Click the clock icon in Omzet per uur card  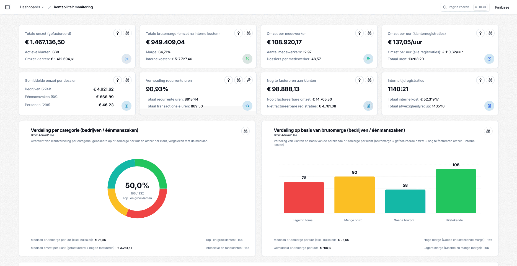tap(489, 59)
